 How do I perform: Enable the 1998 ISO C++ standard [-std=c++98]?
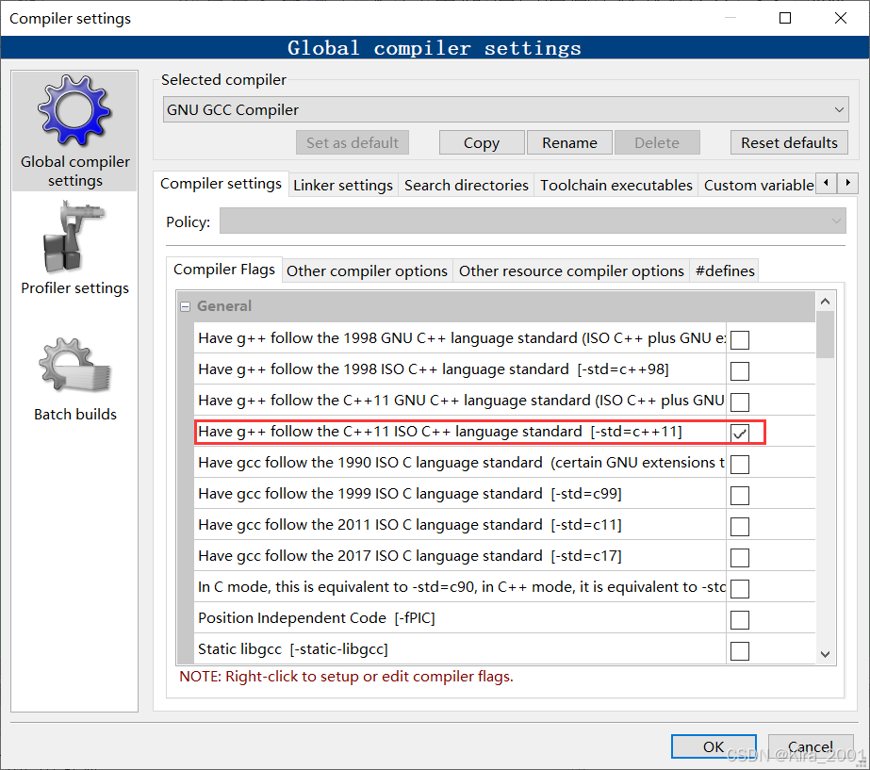[739, 369]
